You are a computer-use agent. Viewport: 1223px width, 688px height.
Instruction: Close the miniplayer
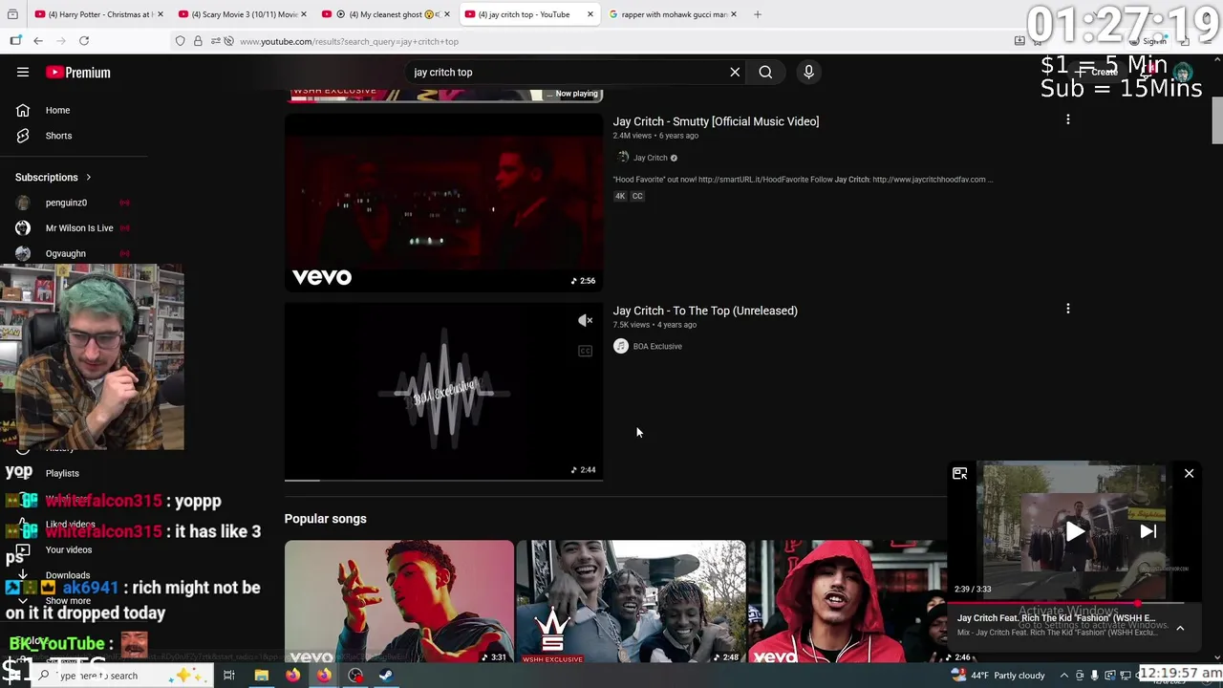tap(1189, 473)
